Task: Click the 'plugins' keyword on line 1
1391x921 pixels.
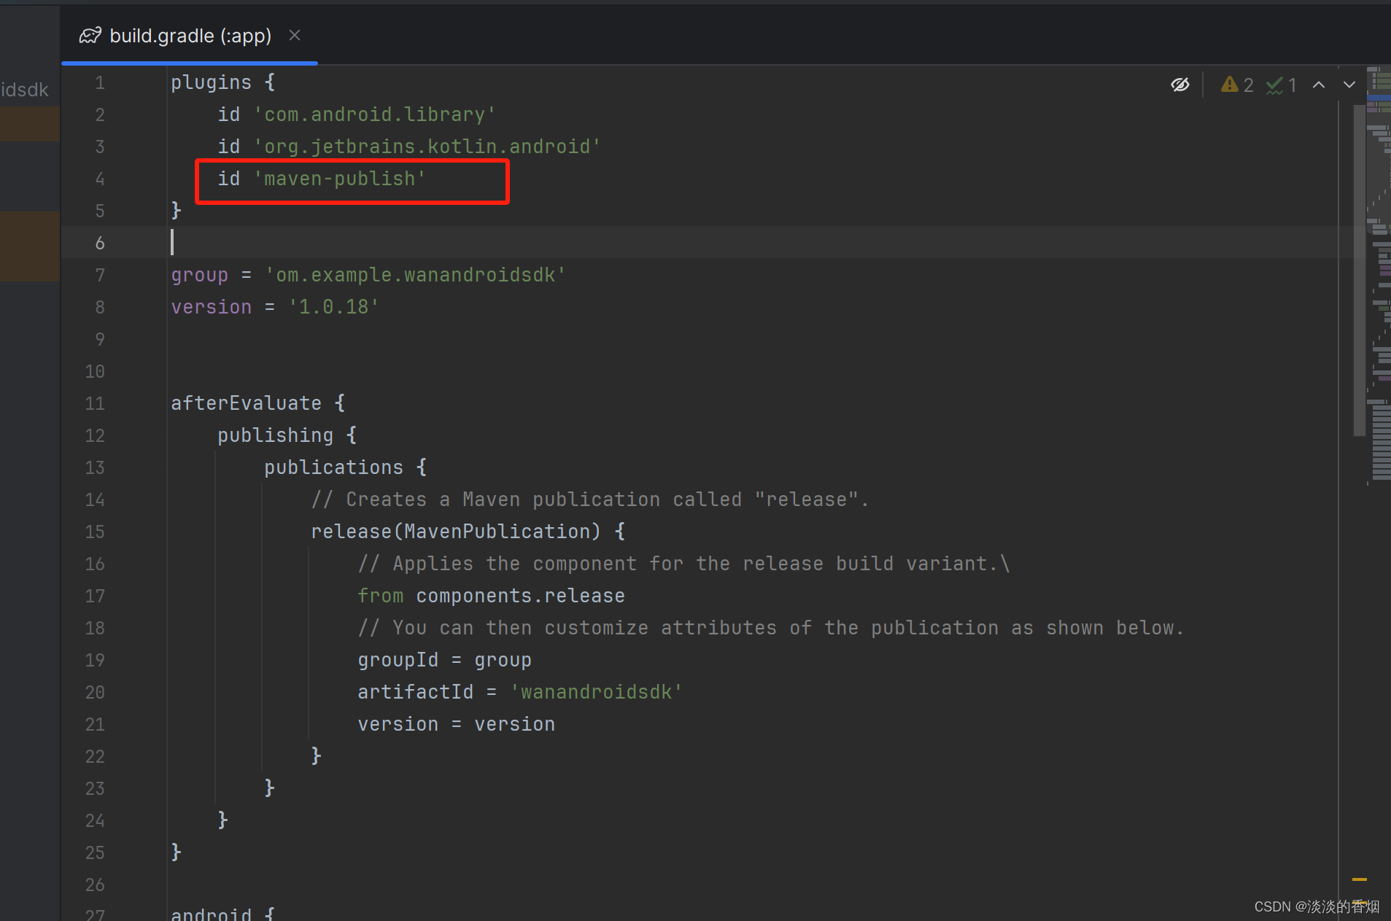Action: 211,82
